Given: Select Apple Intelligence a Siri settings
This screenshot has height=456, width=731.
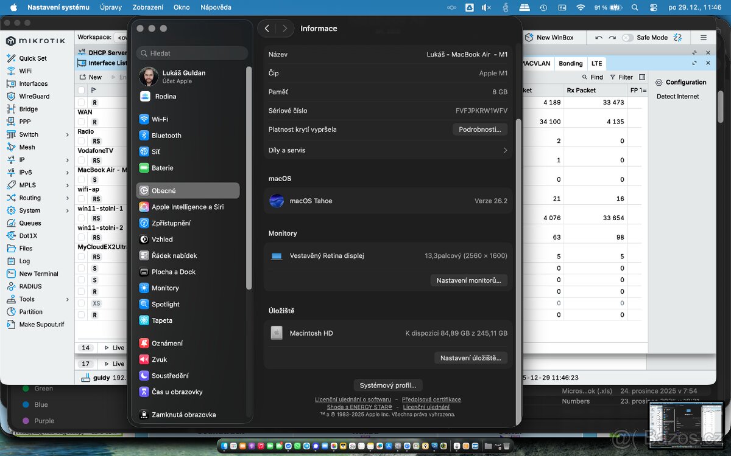Looking at the screenshot, I should (x=187, y=207).
